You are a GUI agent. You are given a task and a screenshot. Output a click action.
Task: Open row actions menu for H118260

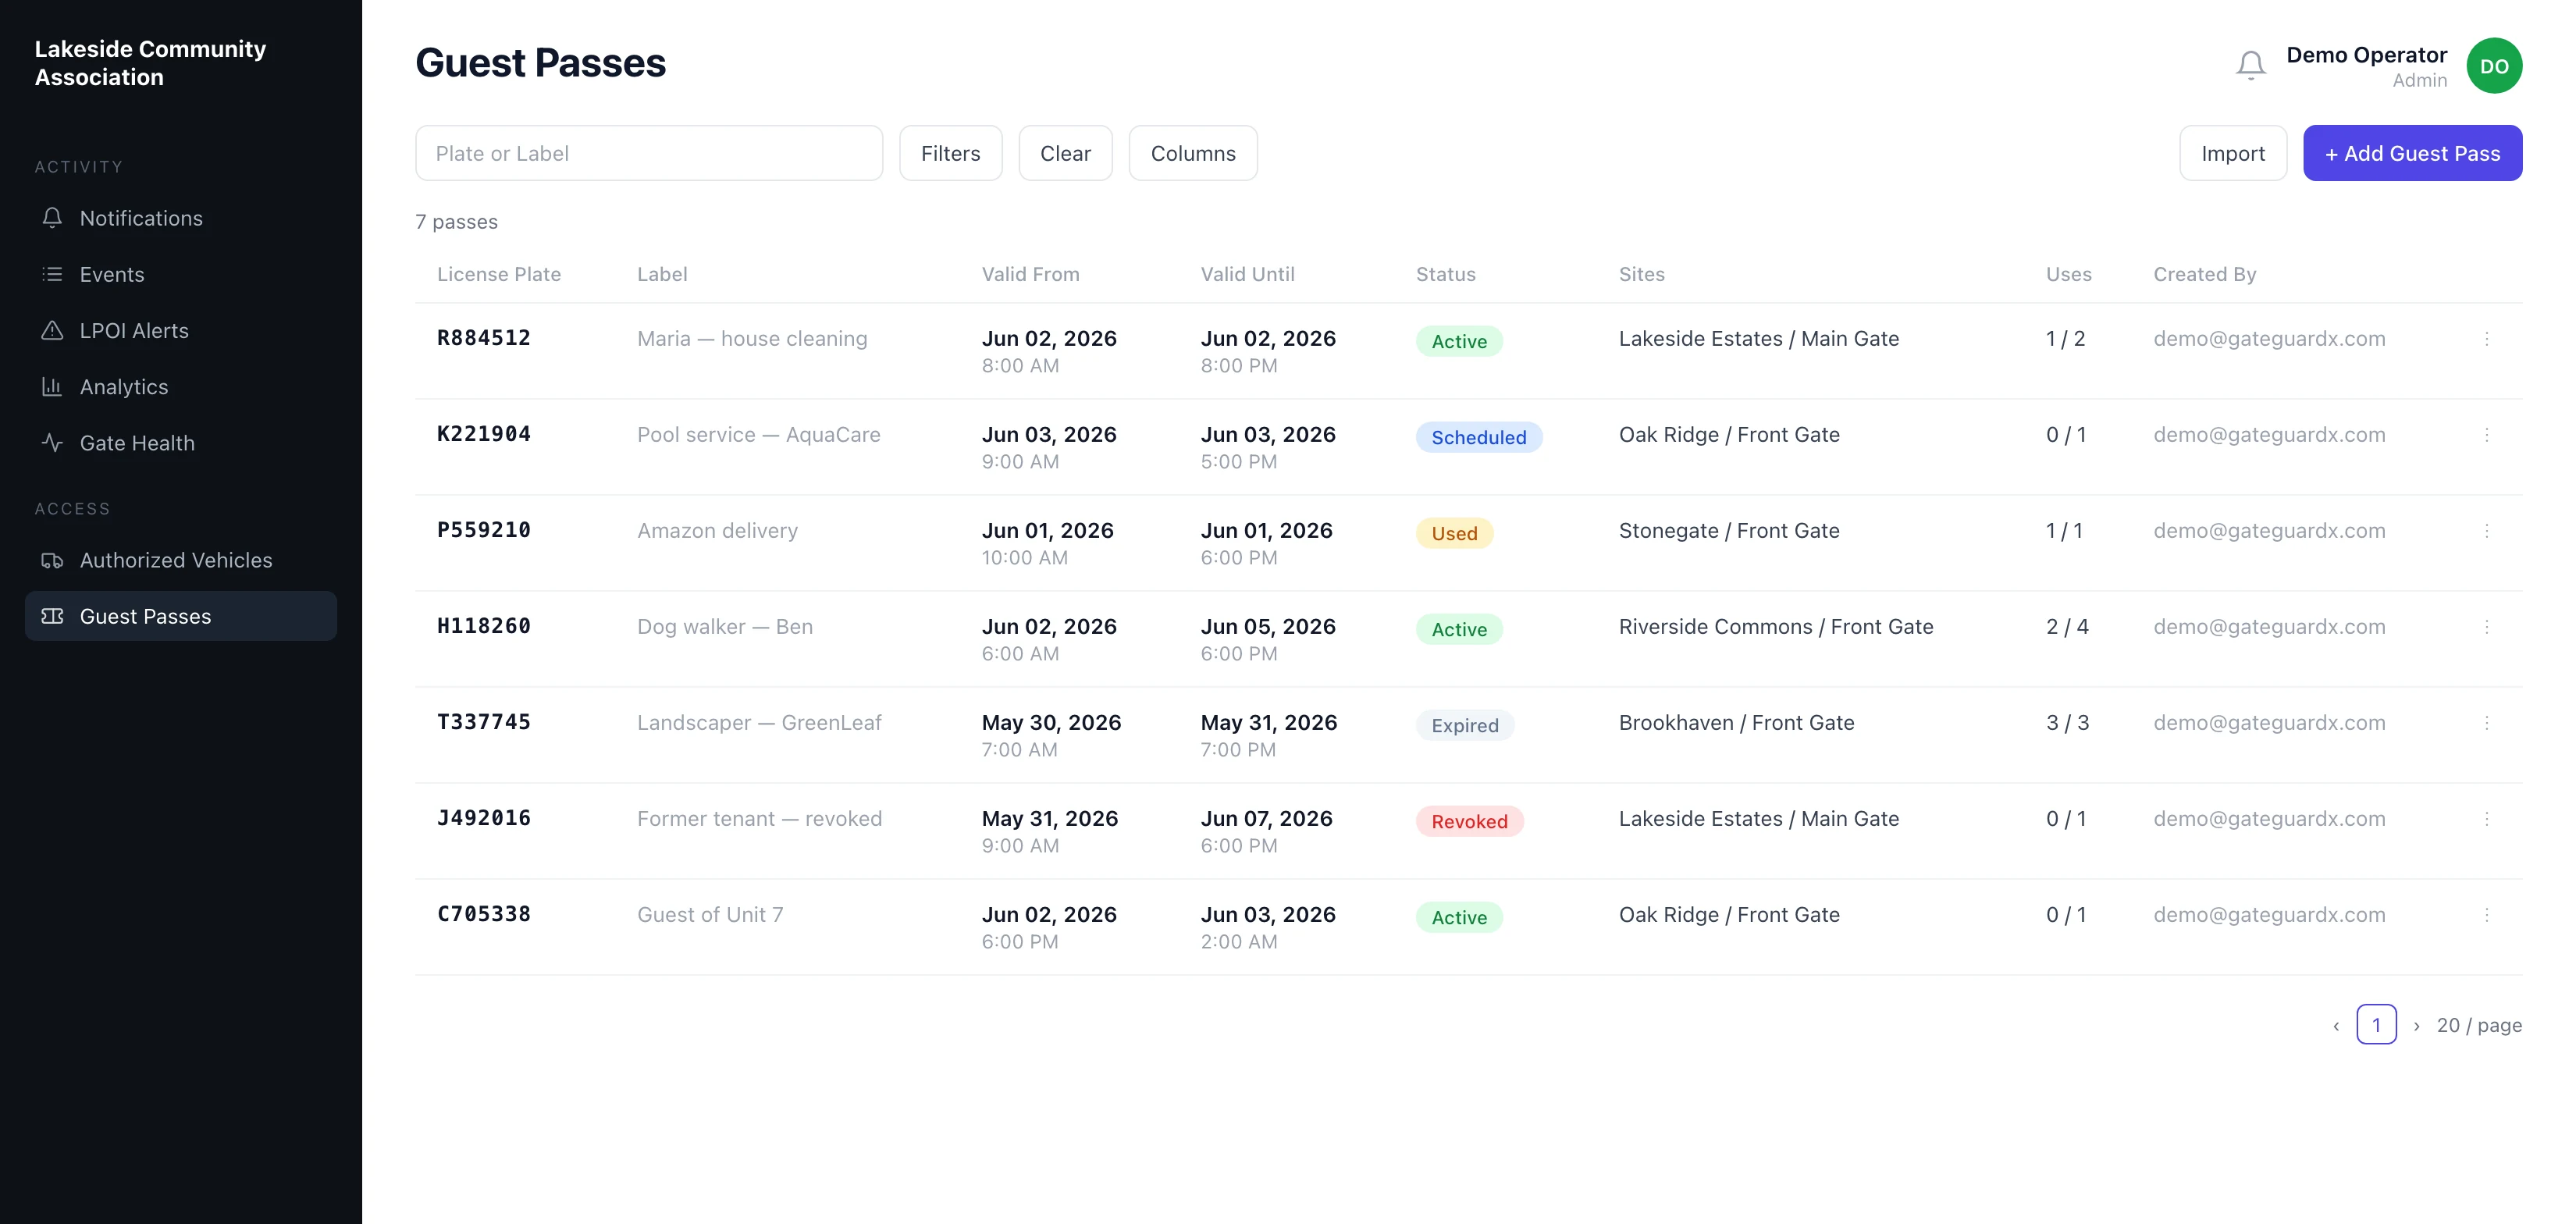[x=2486, y=627]
